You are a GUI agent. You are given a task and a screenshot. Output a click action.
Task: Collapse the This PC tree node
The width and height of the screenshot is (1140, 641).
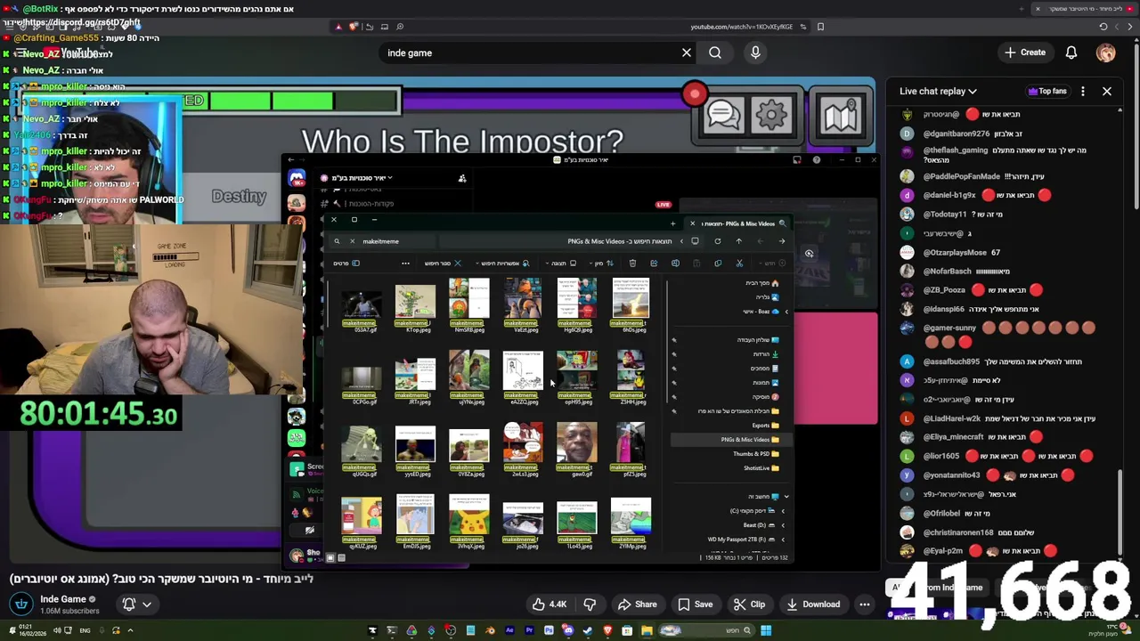click(x=786, y=497)
